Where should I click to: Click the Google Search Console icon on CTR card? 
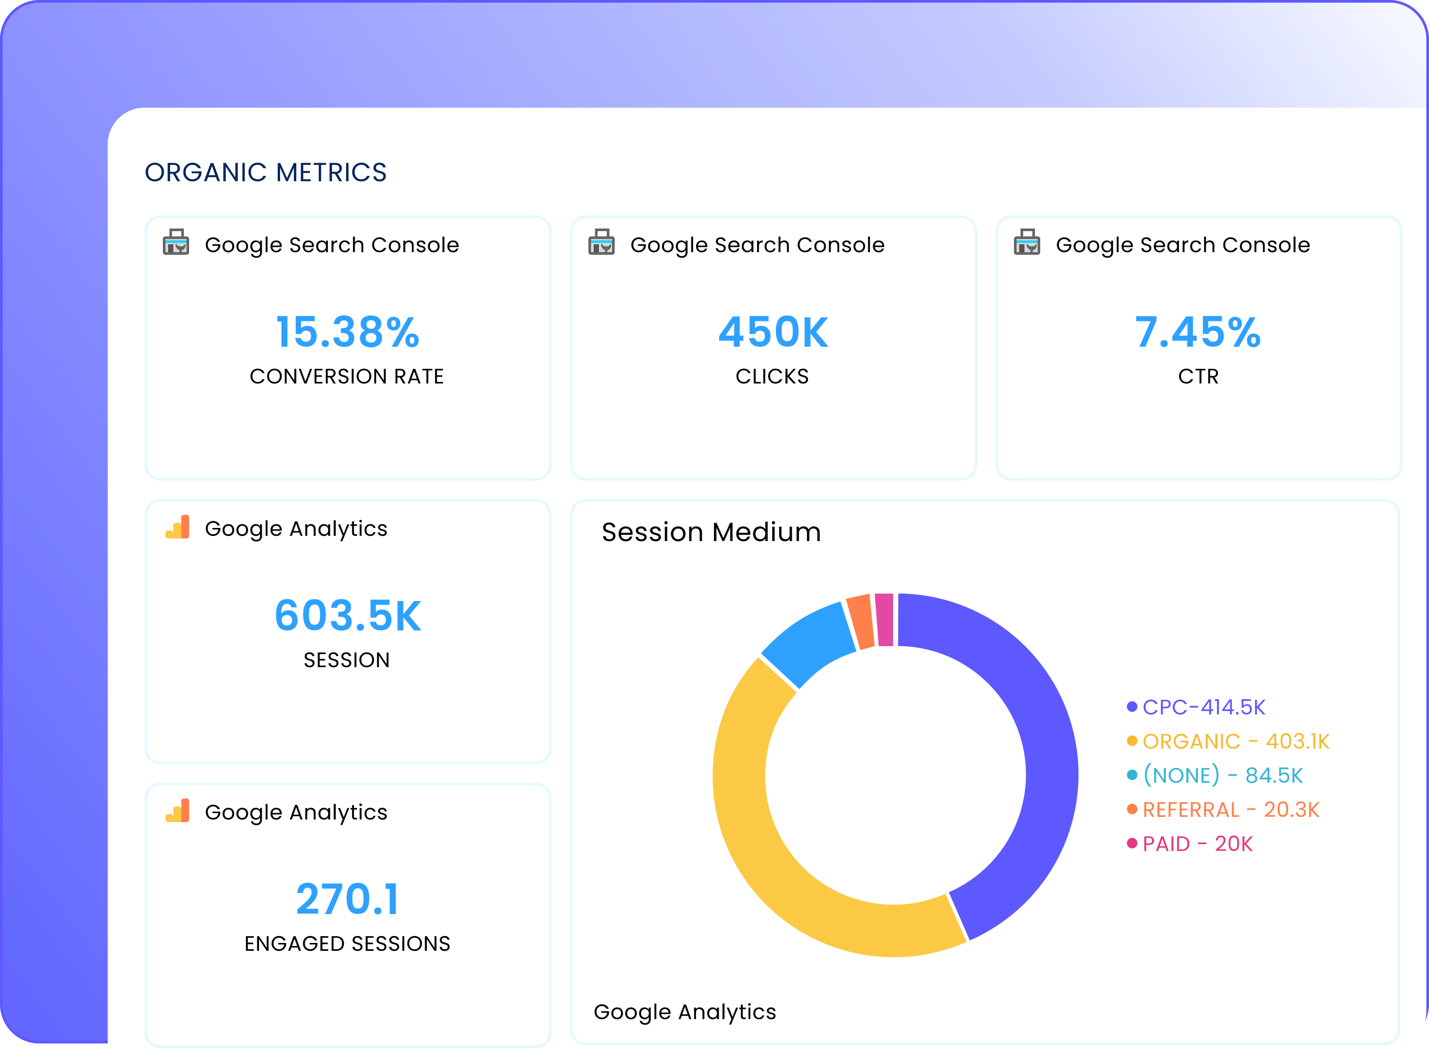pyautogui.click(x=1028, y=244)
